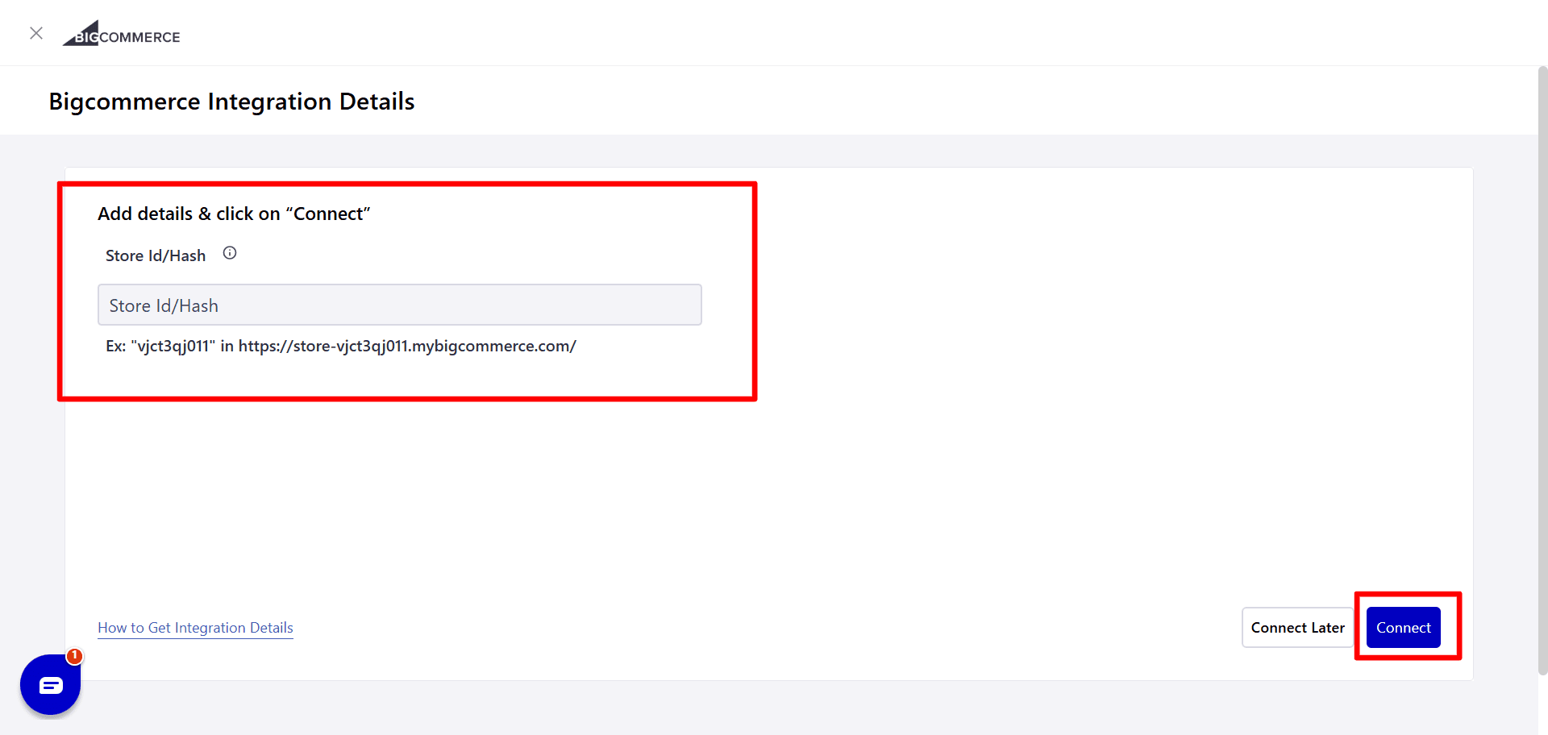
Task: Click the Add details instruction heading
Action: pos(234,213)
